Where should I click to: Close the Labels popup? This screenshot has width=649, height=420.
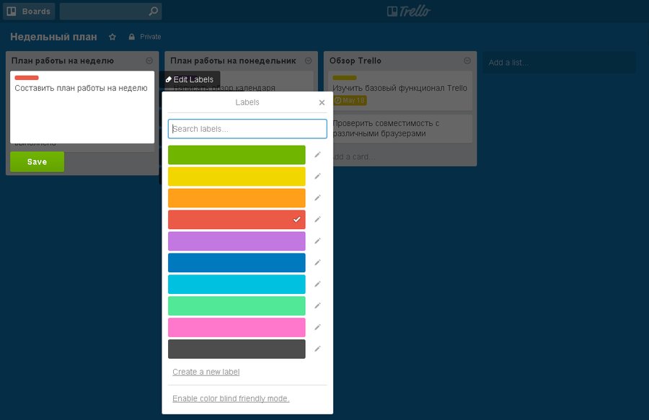click(322, 102)
